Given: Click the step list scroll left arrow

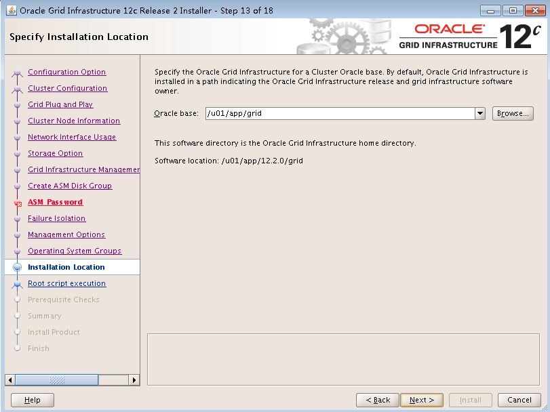Looking at the screenshot, I should click(10, 380).
